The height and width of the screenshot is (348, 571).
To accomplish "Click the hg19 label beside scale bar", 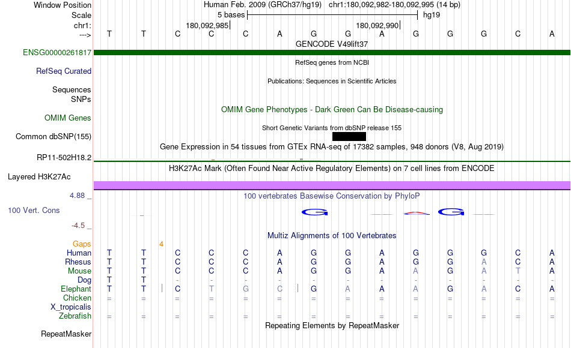I will click(432, 15).
